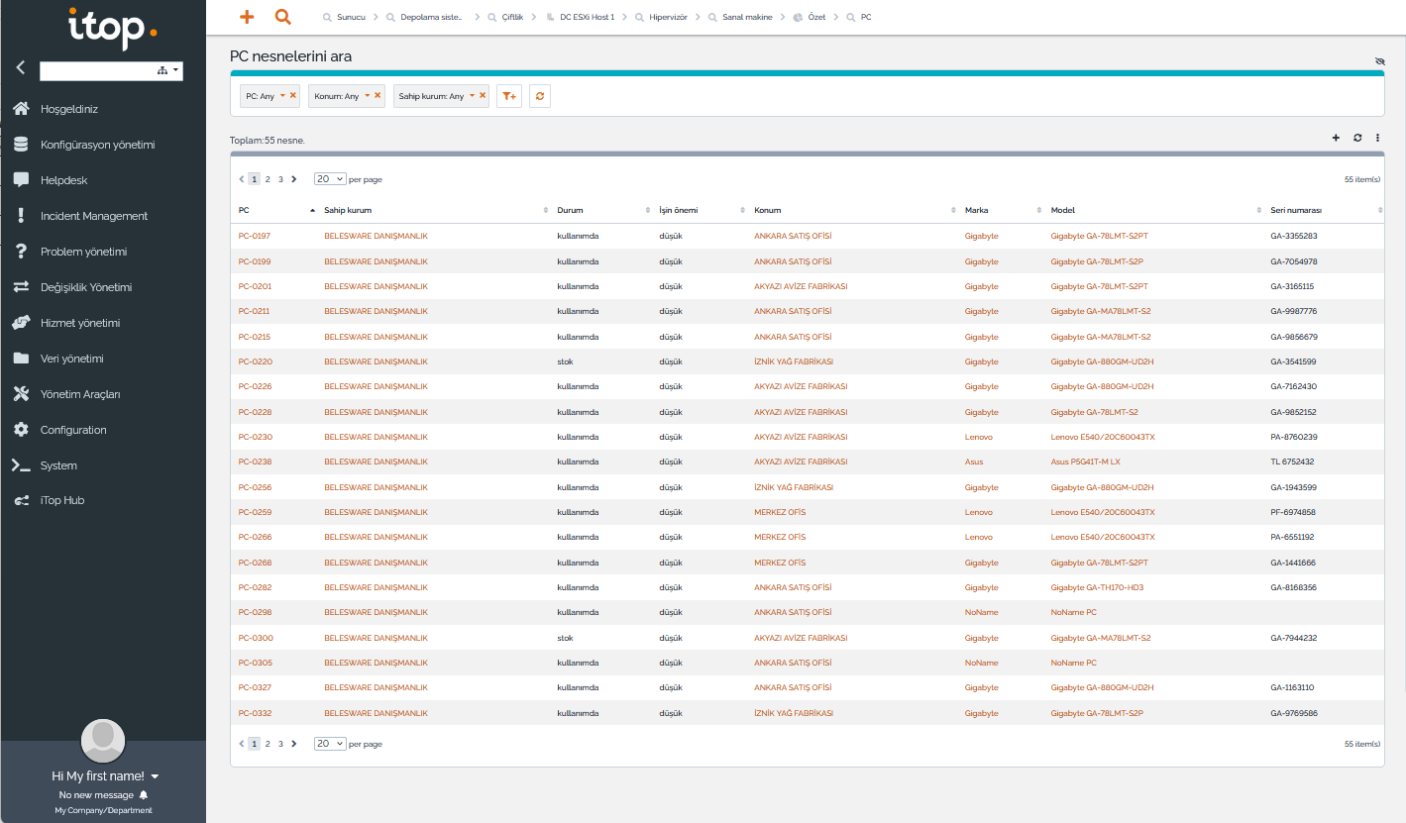
Task: Expand the PC: Any filter dropdown
Action: click(x=282, y=96)
